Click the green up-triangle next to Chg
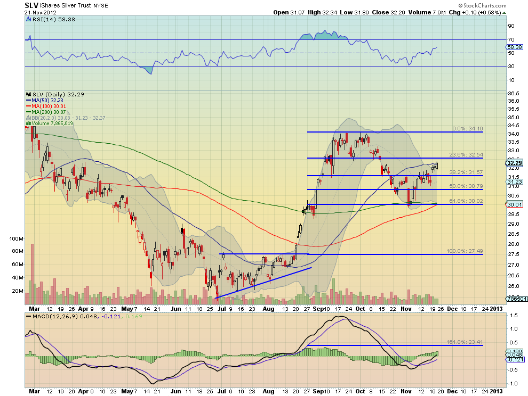Image resolution: width=528 pixels, height=396 pixels. click(x=504, y=13)
